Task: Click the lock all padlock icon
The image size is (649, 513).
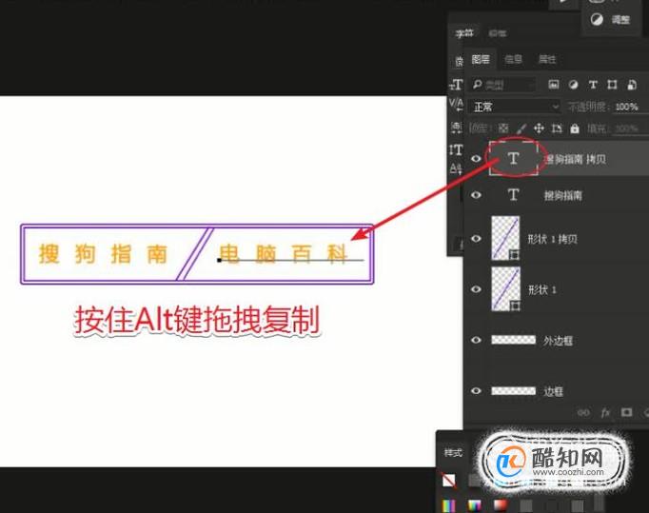Action: [x=575, y=128]
